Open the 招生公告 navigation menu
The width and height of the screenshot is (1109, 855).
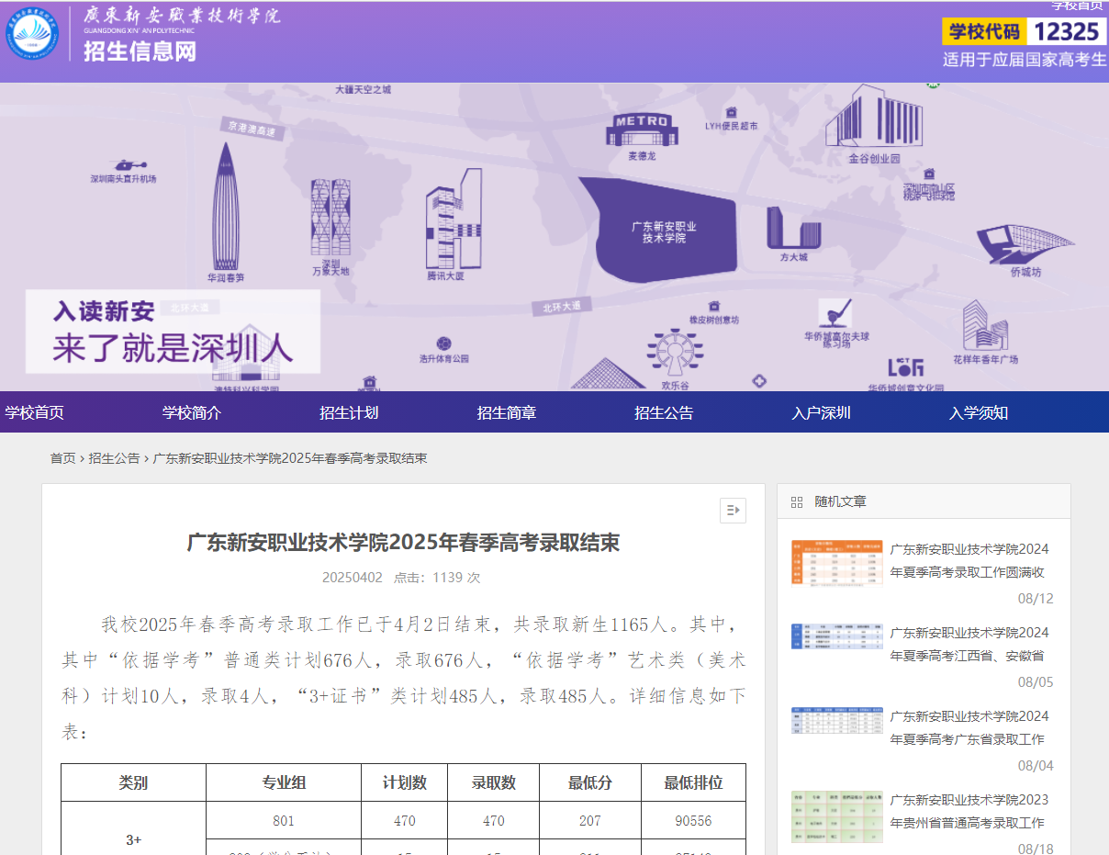coord(663,411)
